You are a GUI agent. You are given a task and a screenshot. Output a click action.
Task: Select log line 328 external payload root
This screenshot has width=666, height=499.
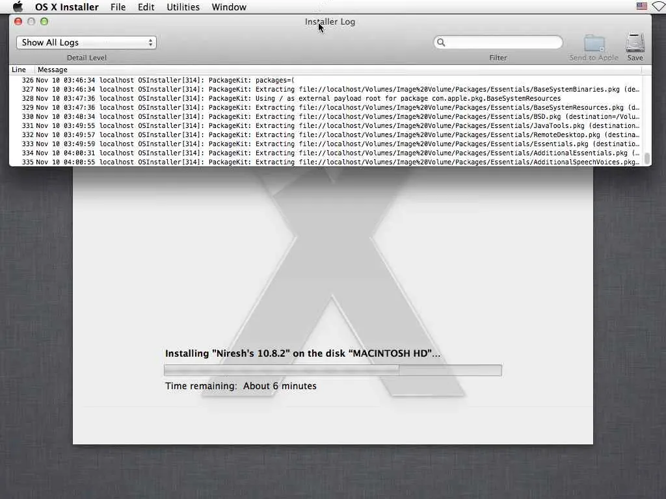(325, 99)
